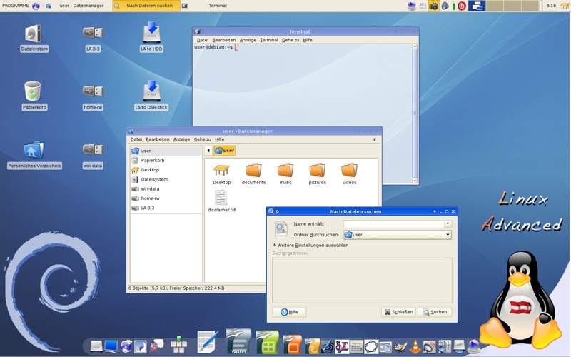571x357 pixels.
Task: Open the blue monitor icon in the dock
Action: (111, 346)
